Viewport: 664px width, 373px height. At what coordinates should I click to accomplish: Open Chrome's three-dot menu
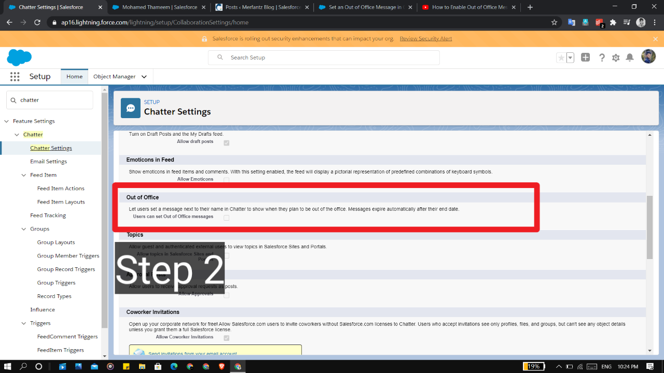point(655,22)
